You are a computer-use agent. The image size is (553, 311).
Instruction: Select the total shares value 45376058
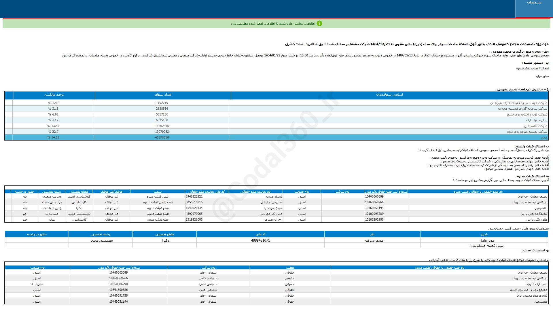click(162, 137)
